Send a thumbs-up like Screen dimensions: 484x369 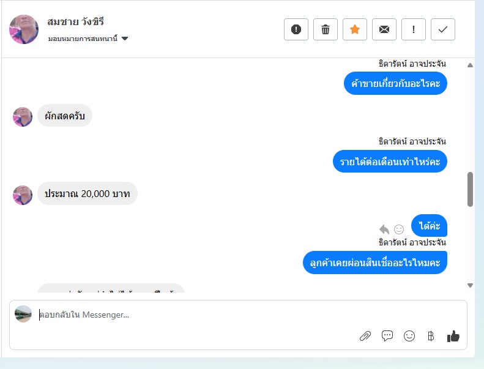[x=453, y=336]
